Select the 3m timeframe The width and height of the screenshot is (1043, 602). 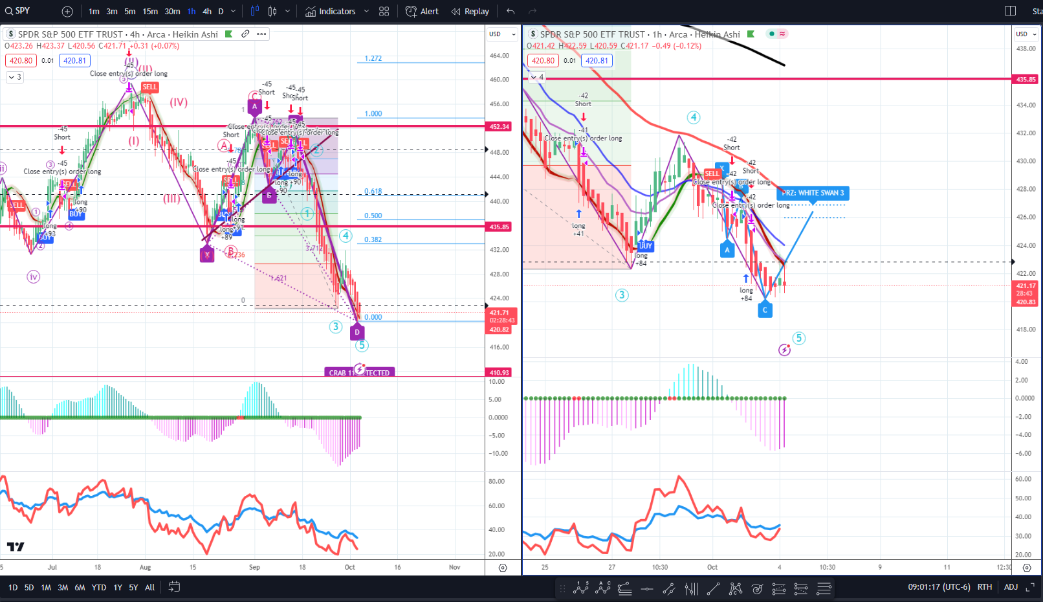(x=112, y=11)
